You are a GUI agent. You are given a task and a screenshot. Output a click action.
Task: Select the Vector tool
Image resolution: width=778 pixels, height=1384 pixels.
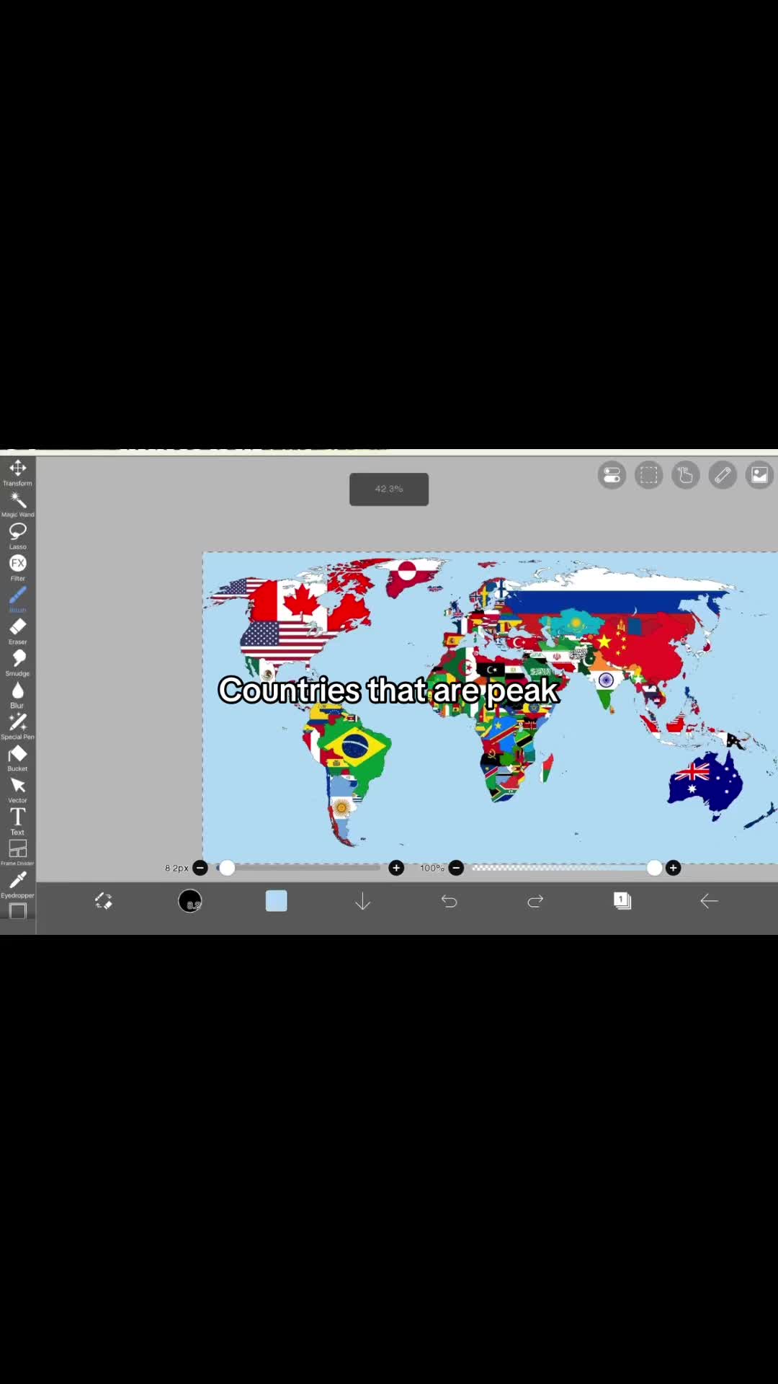17,789
